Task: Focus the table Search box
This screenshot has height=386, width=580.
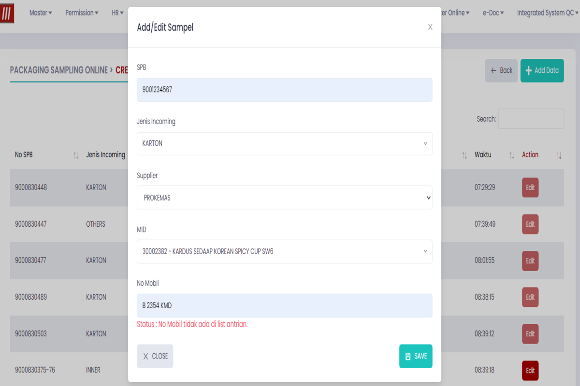Action: coord(531,119)
